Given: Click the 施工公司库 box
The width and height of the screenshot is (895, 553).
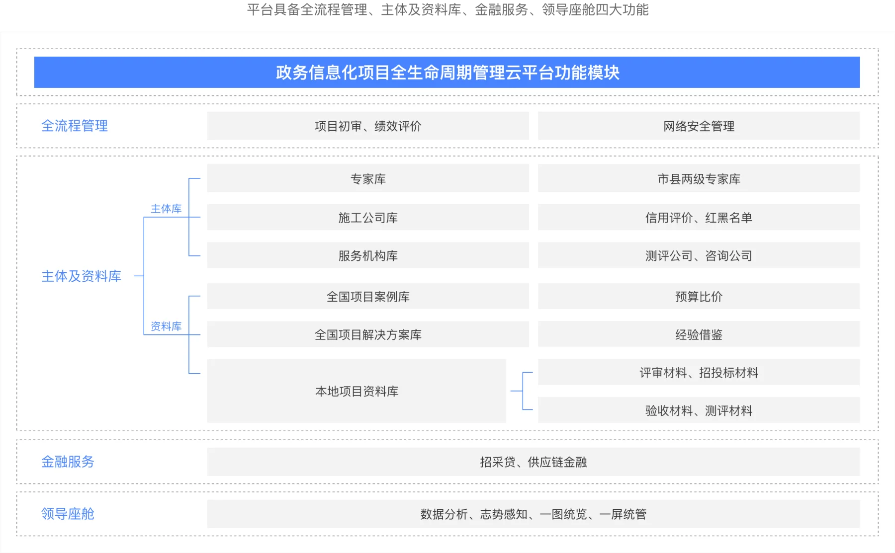Looking at the screenshot, I should [x=368, y=217].
